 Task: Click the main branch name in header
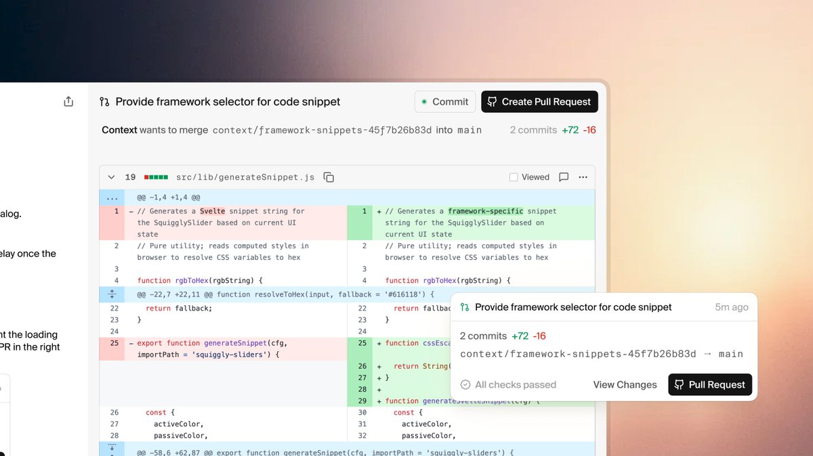[x=470, y=130]
